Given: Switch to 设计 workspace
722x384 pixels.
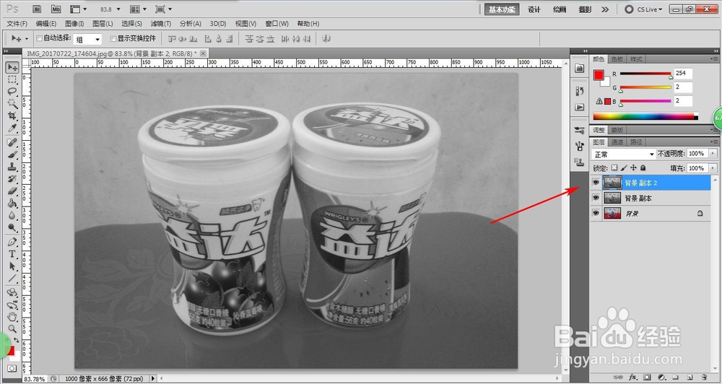Looking at the screenshot, I should pyautogui.click(x=534, y=9).
